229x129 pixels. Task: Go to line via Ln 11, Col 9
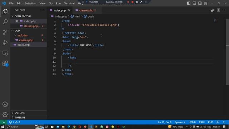pos(165,122)
